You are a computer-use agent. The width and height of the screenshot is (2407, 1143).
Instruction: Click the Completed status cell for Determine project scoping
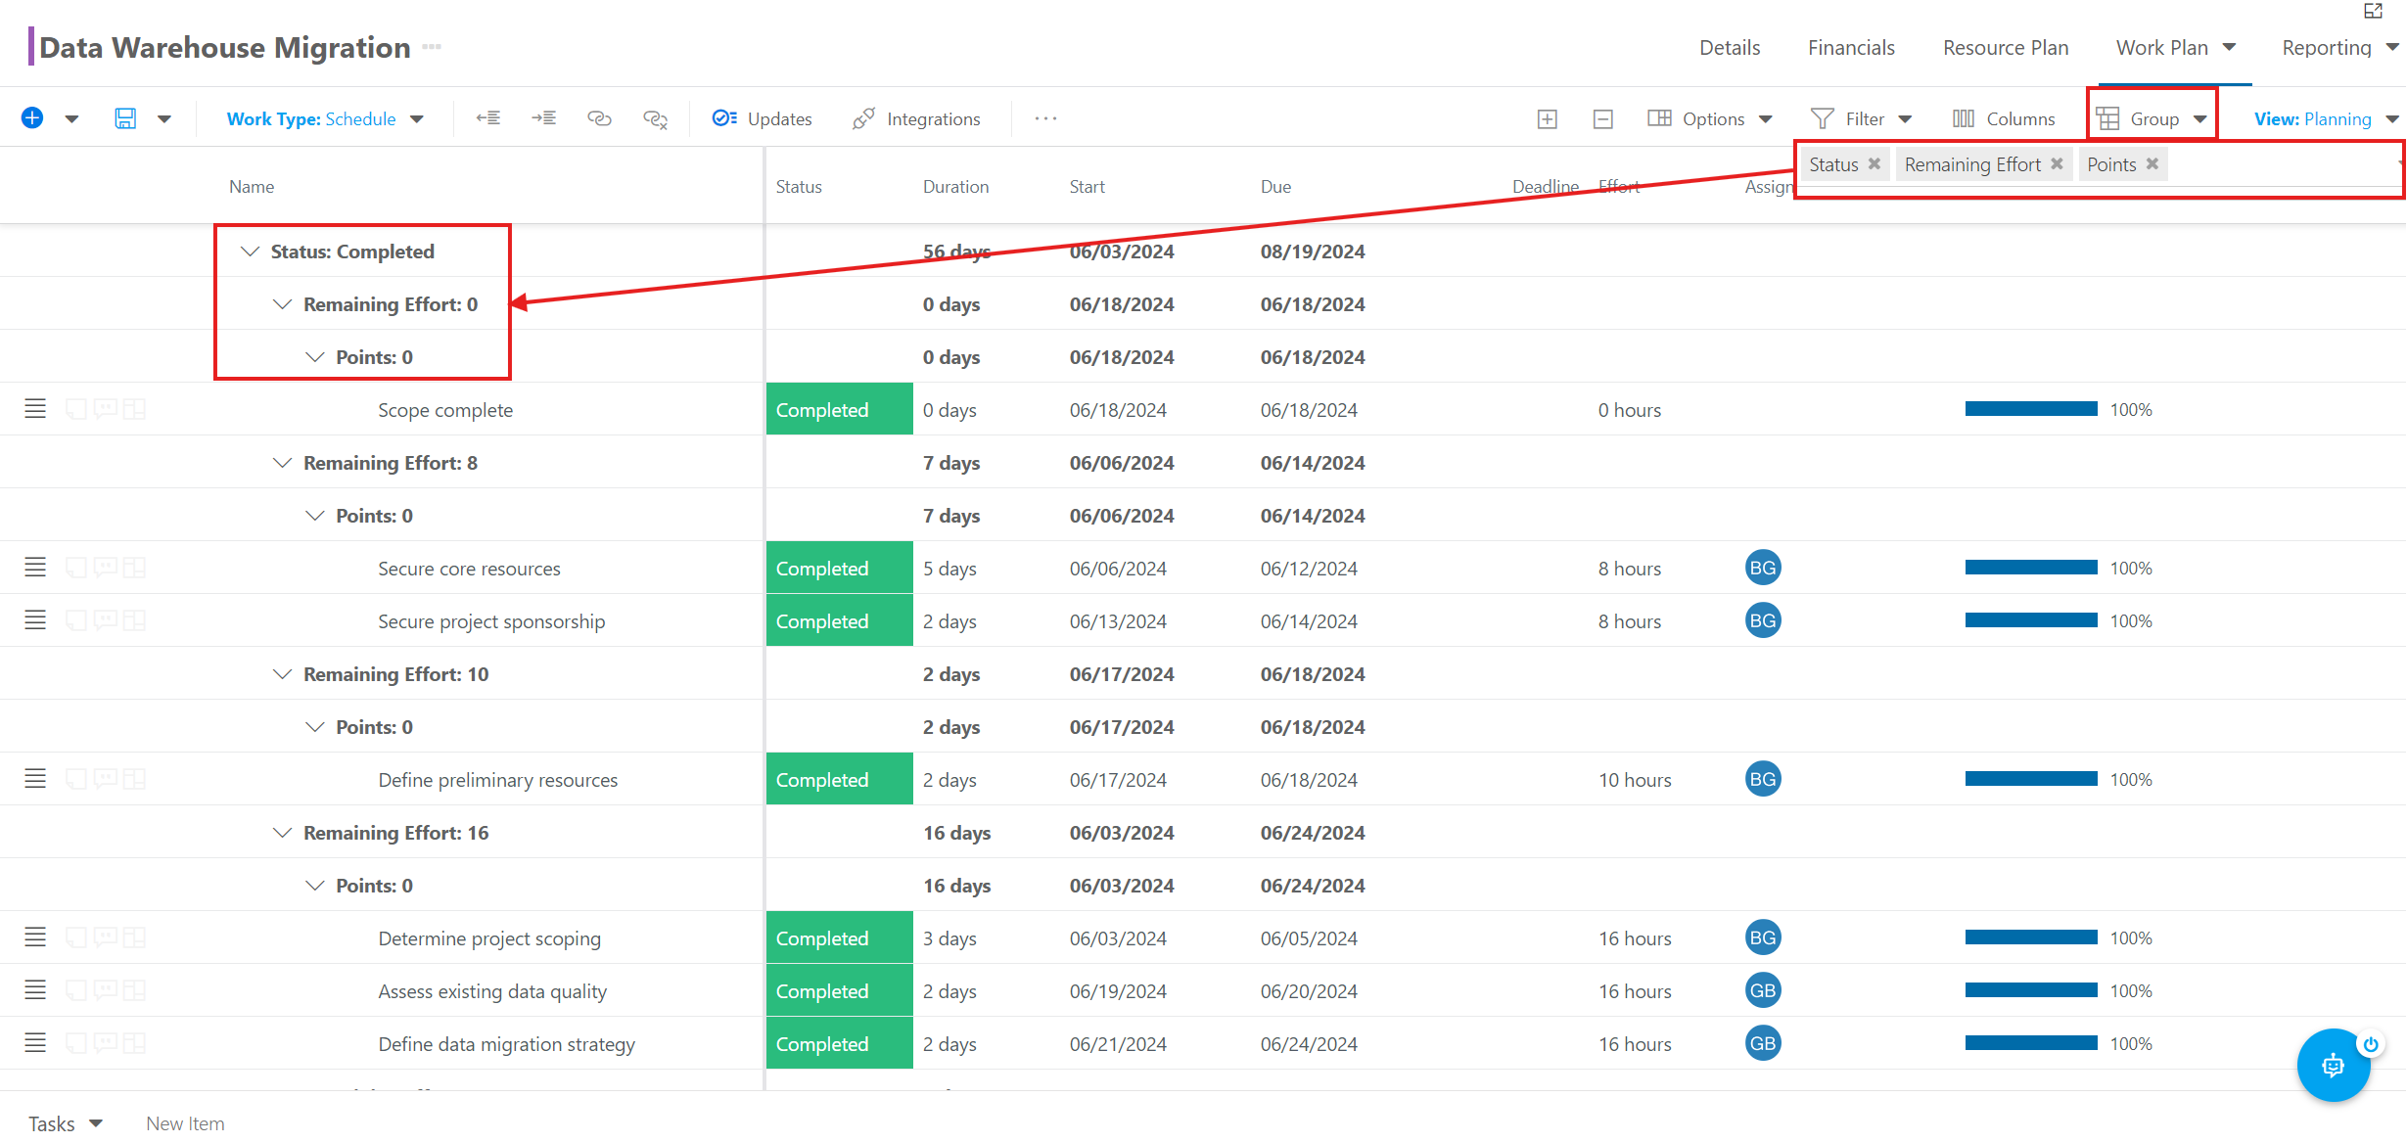pyautogui.click(x=839, y=937)
